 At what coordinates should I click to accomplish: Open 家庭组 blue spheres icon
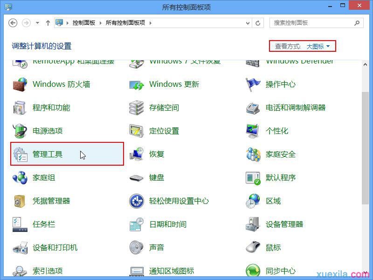[x=20, y=177]
